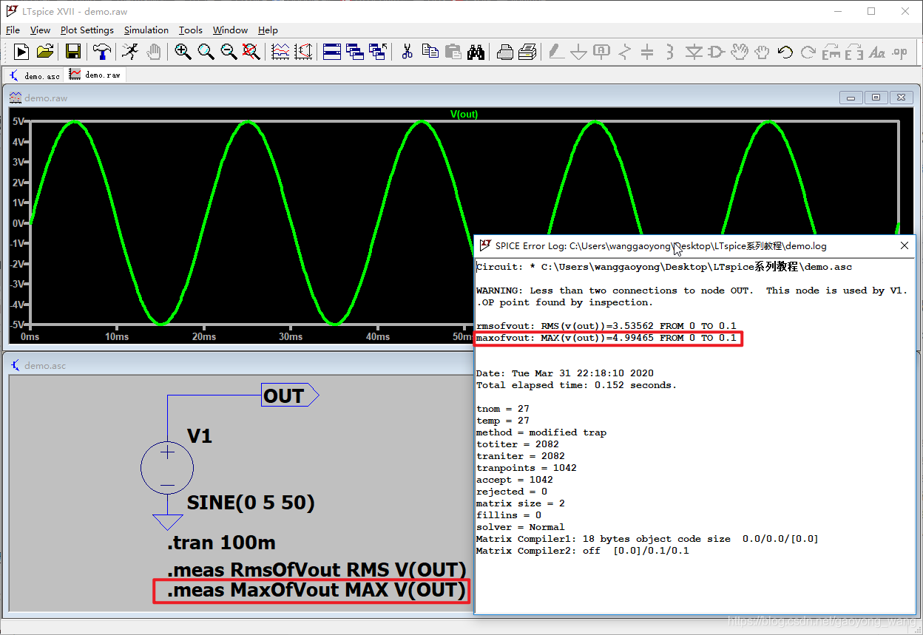Click the V1 voltage source symbol
923x635 pixels.
167,468
